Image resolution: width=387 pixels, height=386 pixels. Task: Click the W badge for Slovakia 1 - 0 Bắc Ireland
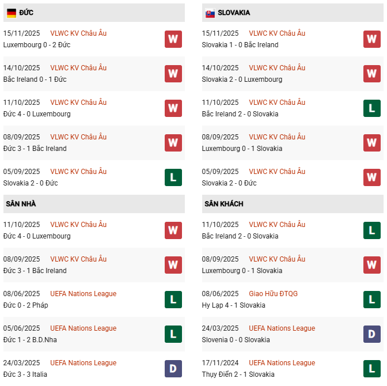(371, 39)
